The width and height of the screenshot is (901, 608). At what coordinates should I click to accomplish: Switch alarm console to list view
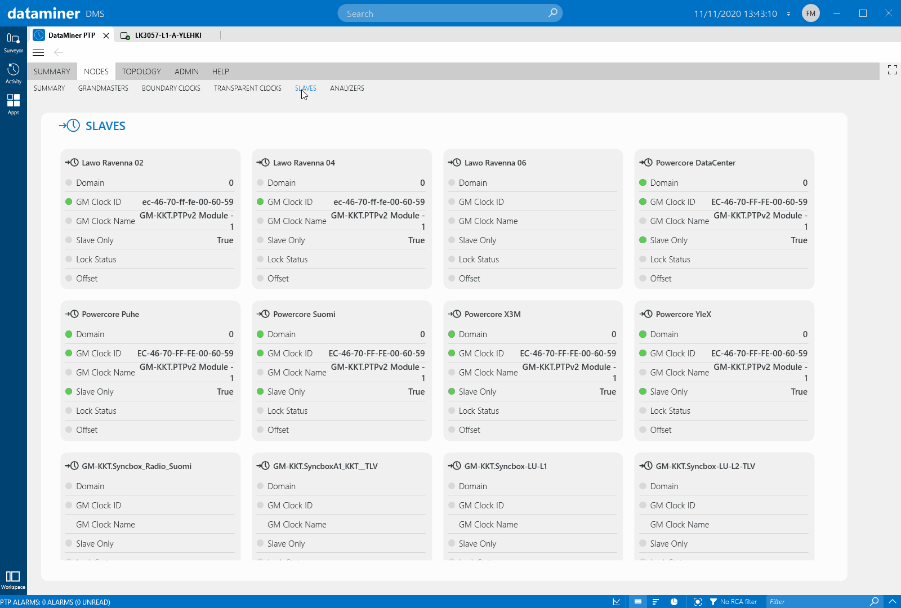tap(637, 602)
